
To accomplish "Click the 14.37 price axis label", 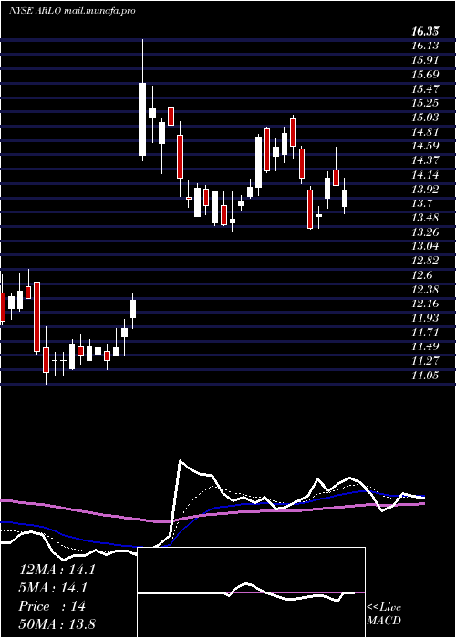I will pos(425,160).
